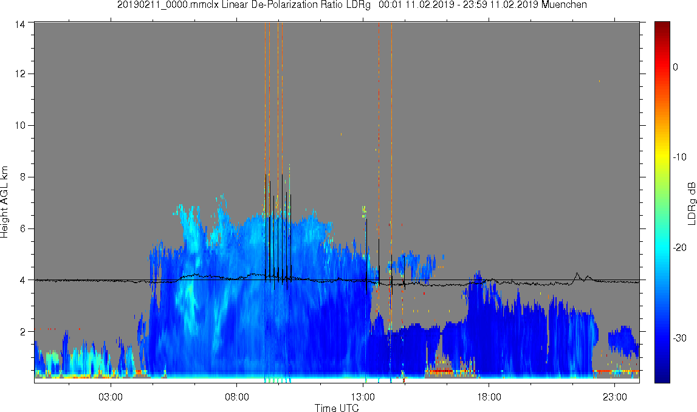This screenshot has width=697, height=412.
Task: Click the 4 height tick label
Action: pyautogui.click(x=22, y=280)
